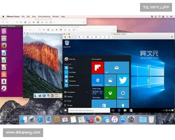Open the Edit menu
Image resolution: width=175 pixels, height=140 pixels.
[28, 17]
